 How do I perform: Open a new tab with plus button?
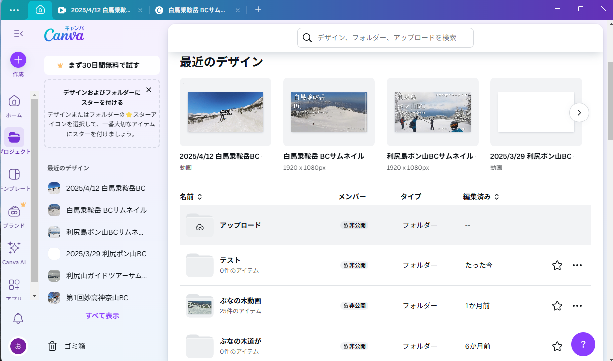click(258, 10)
